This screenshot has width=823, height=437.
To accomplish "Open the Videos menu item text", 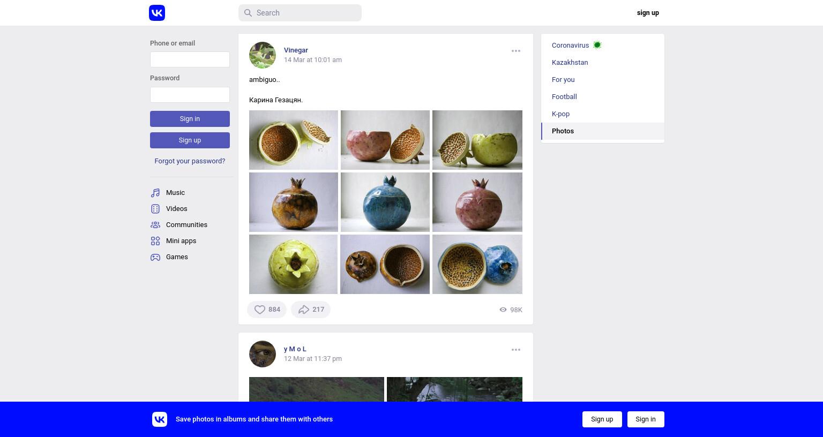I will (x=177, y=209).
